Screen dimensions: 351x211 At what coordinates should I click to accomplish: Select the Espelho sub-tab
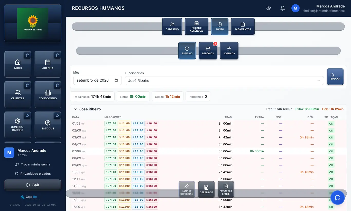coord(187,51)
